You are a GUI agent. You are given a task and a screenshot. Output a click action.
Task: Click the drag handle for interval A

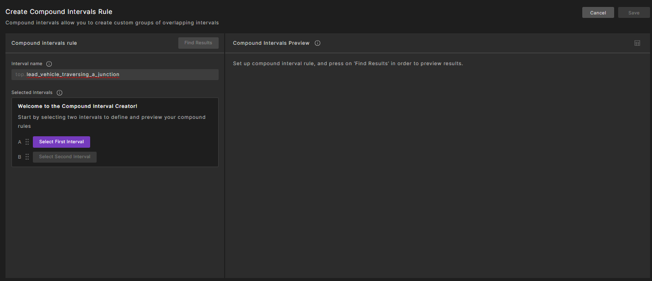(27, 142)
